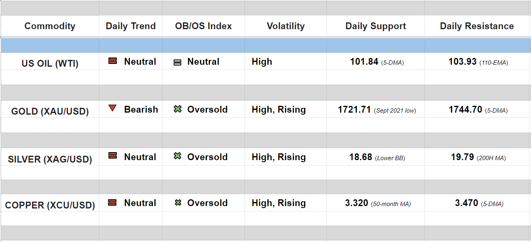Click the US Oil resistance value 103.93

click(463, 61)
